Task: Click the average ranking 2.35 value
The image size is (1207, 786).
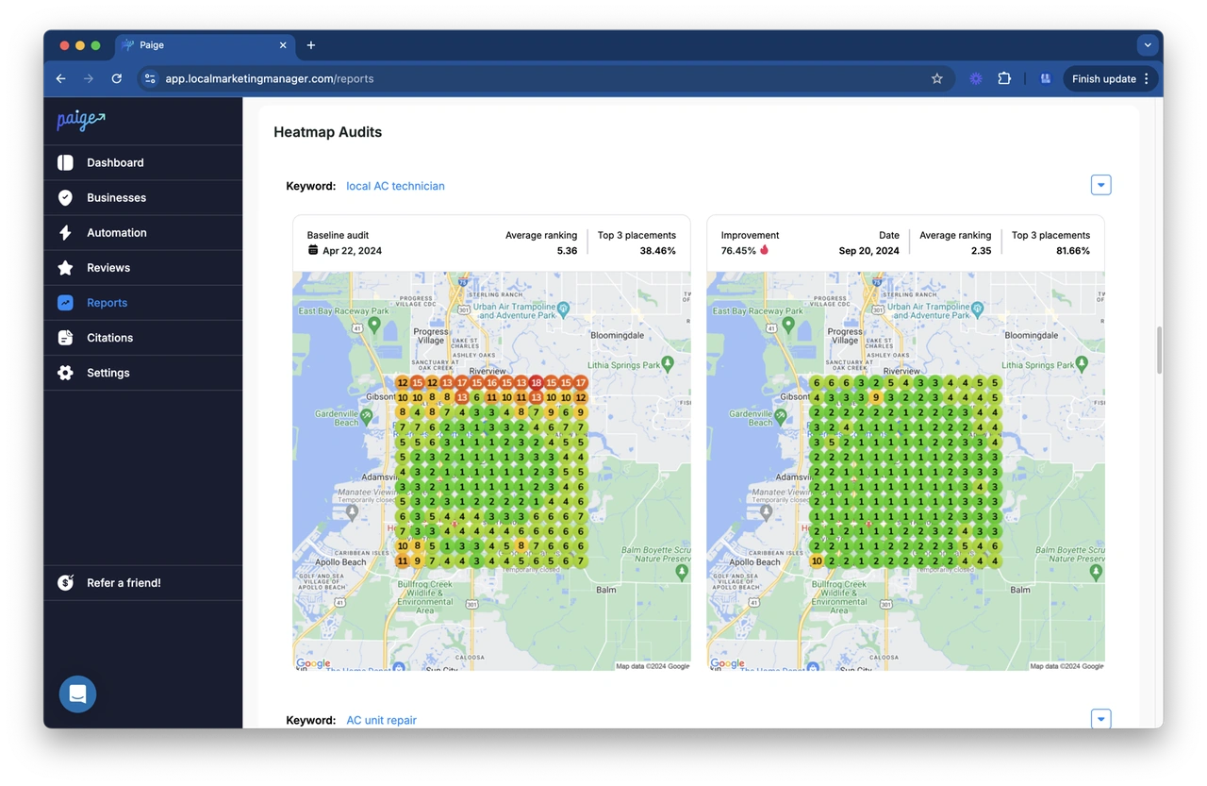Action: click(x=981, y=251)
